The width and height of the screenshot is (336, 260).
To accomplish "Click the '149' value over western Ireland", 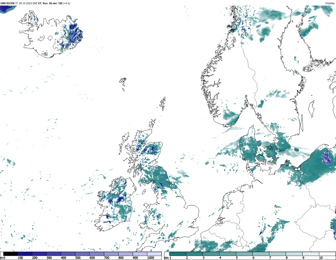I will pyautogui.click(x=111, y=203).
